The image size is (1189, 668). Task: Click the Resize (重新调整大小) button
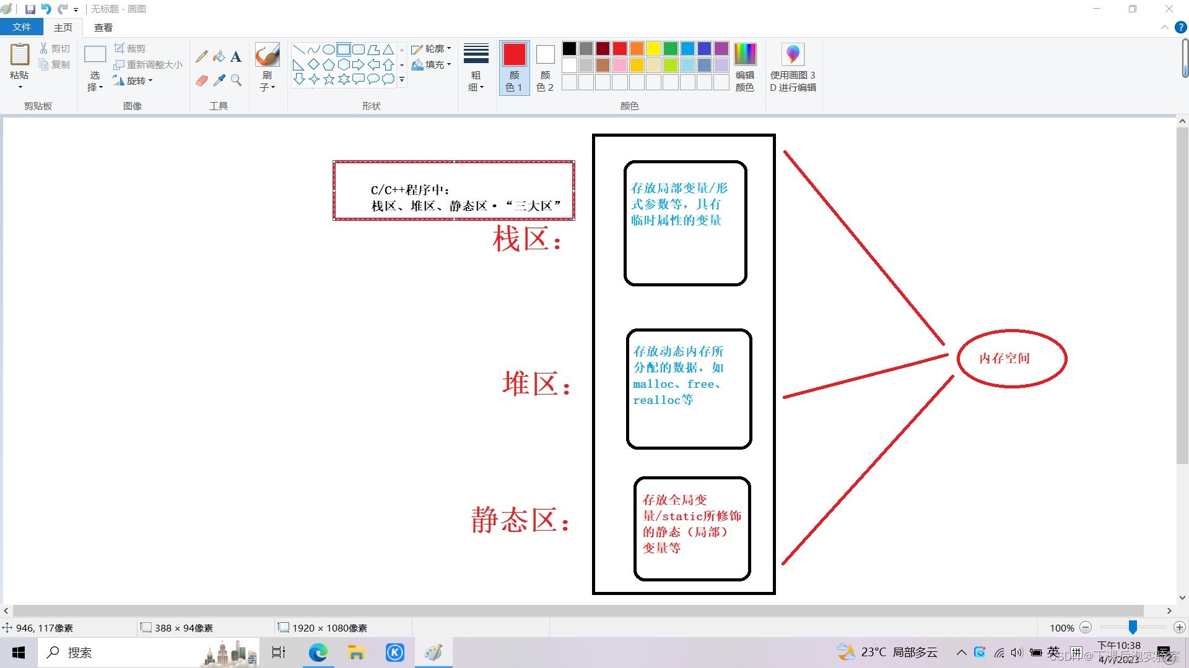(149, 64)
